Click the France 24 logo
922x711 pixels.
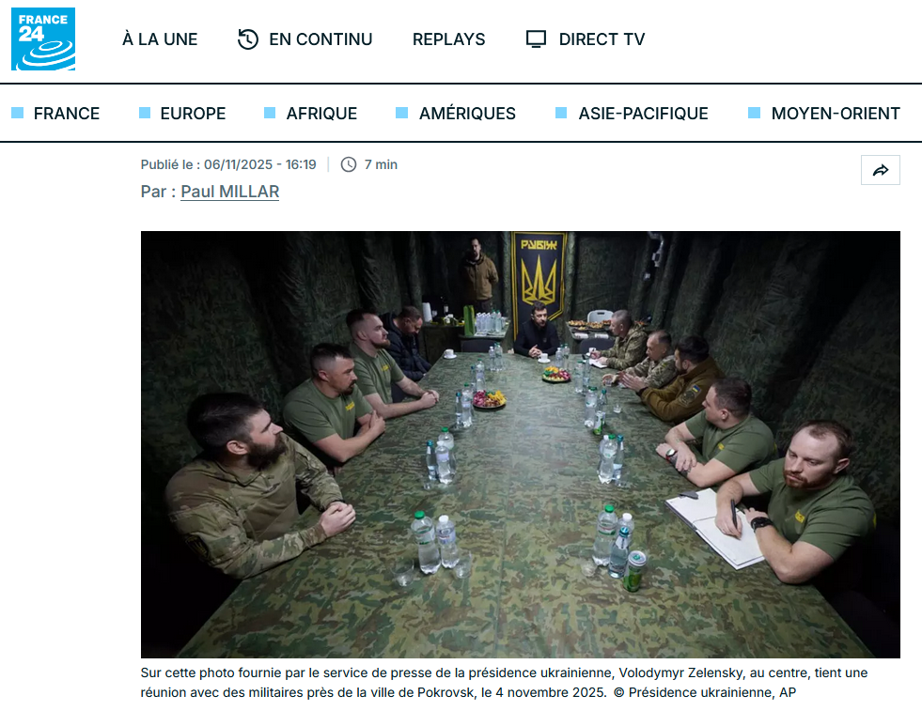43,39
